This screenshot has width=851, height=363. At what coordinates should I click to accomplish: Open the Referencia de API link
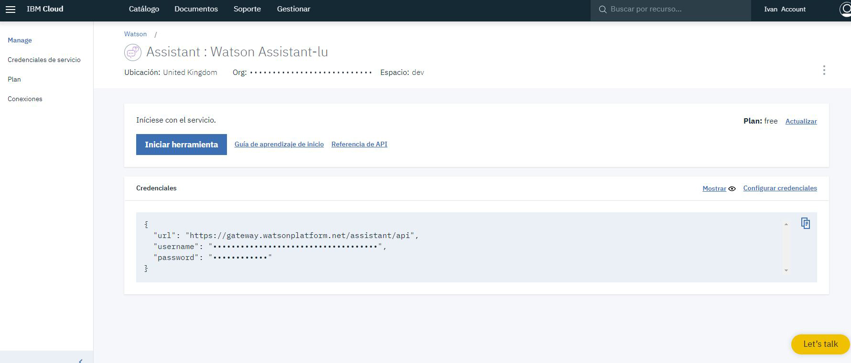click(359, 144)
